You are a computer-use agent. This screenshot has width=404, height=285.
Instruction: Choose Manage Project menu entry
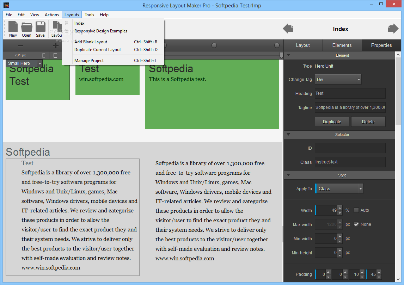[x=113, y=61]
